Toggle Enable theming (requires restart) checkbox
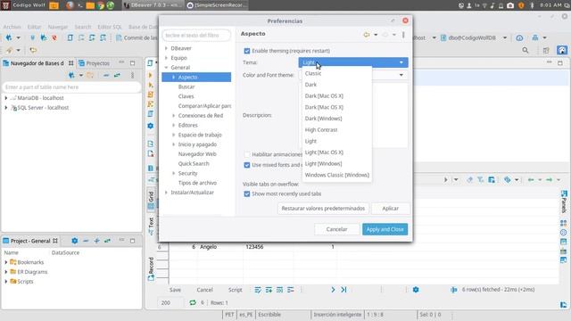Viewport: 571px width, 321px height. (x=247, y=51)
